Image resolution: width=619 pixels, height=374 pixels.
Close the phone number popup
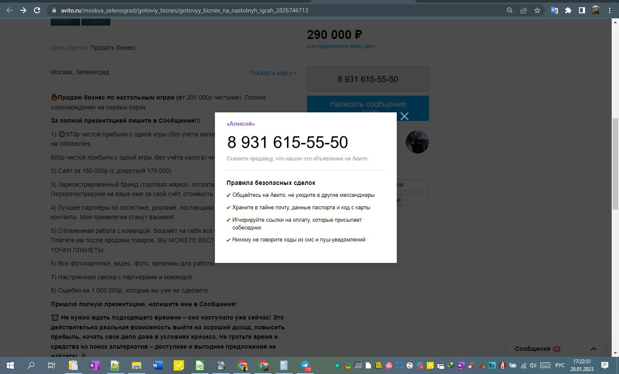404,116
